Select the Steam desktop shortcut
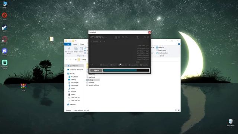Viewport: 238px width, 134px height. [4, 28]
